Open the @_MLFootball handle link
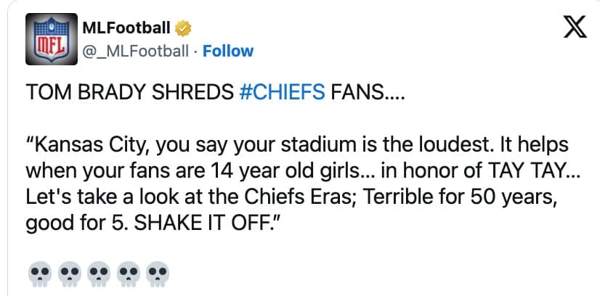The width and height of the screenshot is (600, 296). [137, 51]
